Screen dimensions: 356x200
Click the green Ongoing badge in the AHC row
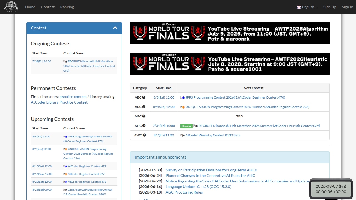(186, 126)
